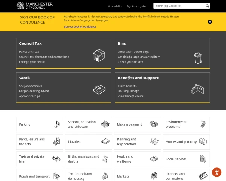Screen dimensions: 226x181
Task: Open Get rid of a large unwanted item
Action: (x=139, y=57)
